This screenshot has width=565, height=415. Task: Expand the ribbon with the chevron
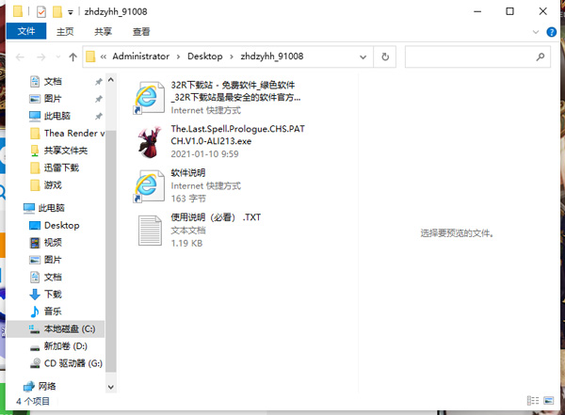[x=536, y=32]
